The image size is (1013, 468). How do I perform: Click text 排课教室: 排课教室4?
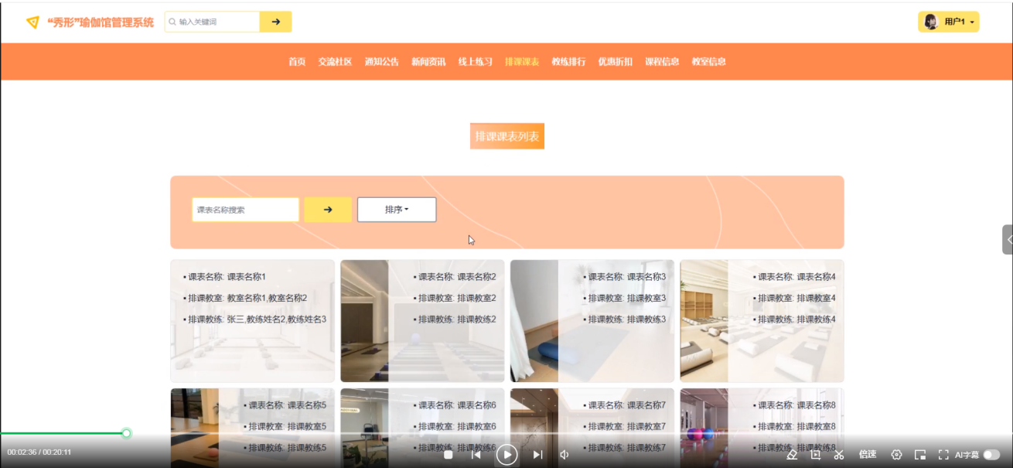pyautogui.click(x=796, y=298)
